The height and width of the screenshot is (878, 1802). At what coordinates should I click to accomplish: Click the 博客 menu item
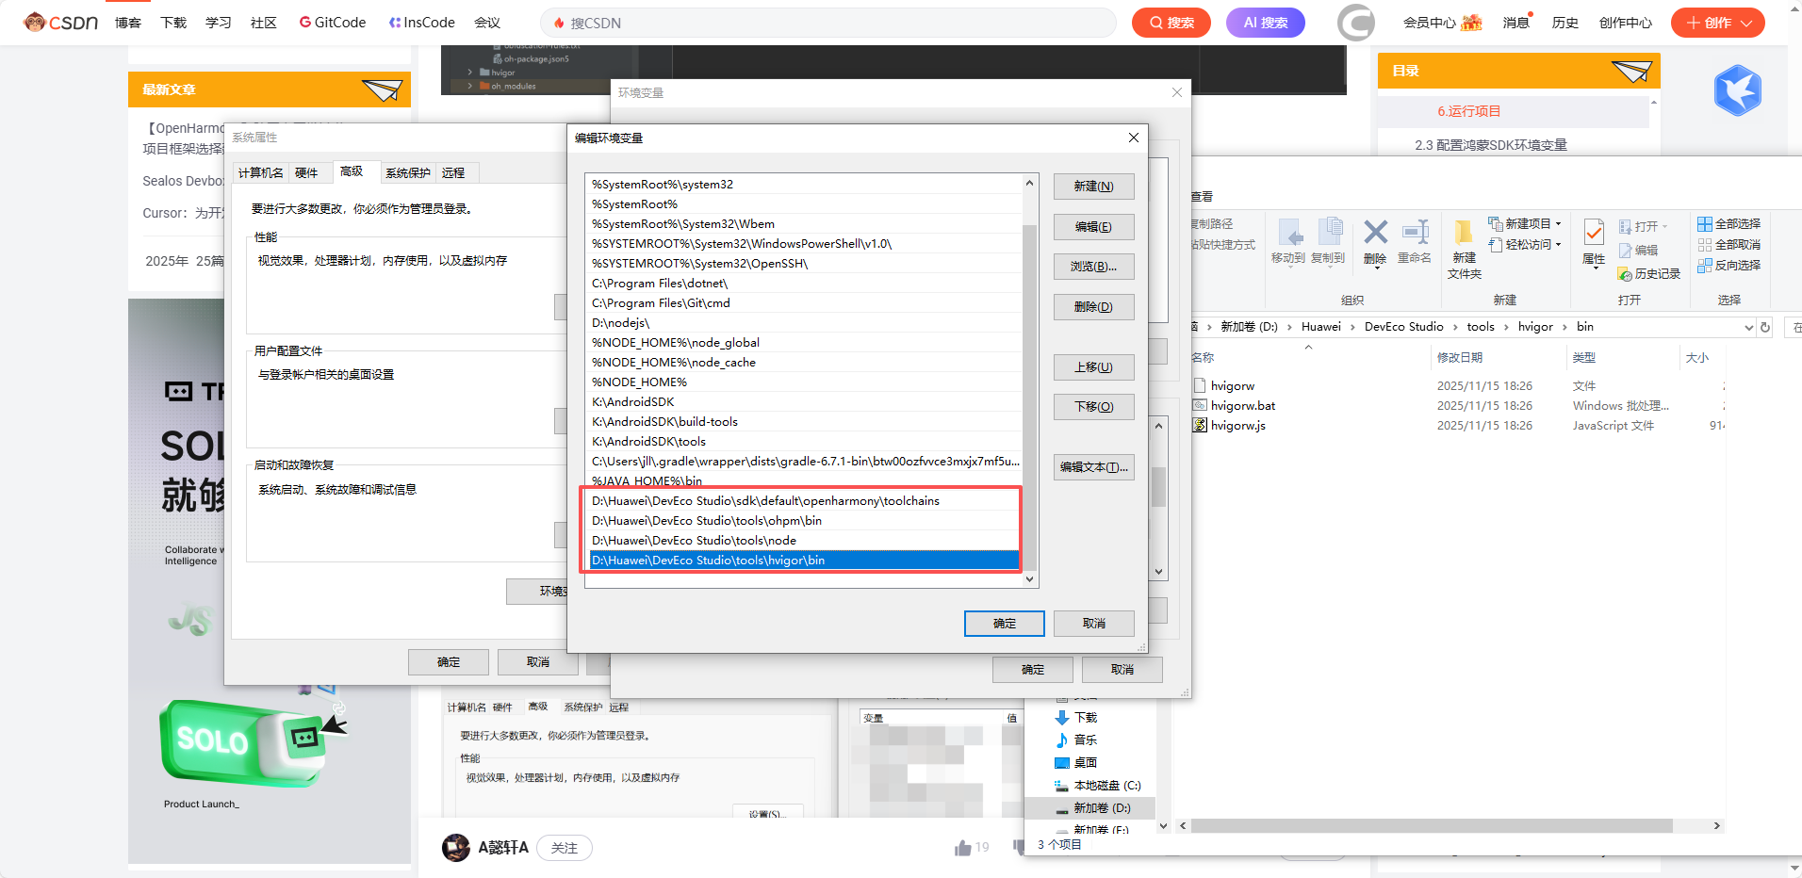pyautogui.click(x=128, y=23)
